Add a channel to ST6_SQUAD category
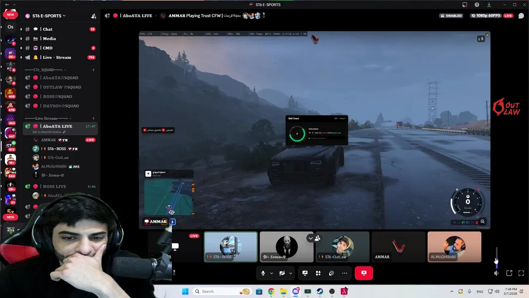529x298 pixels. [93, 70]
